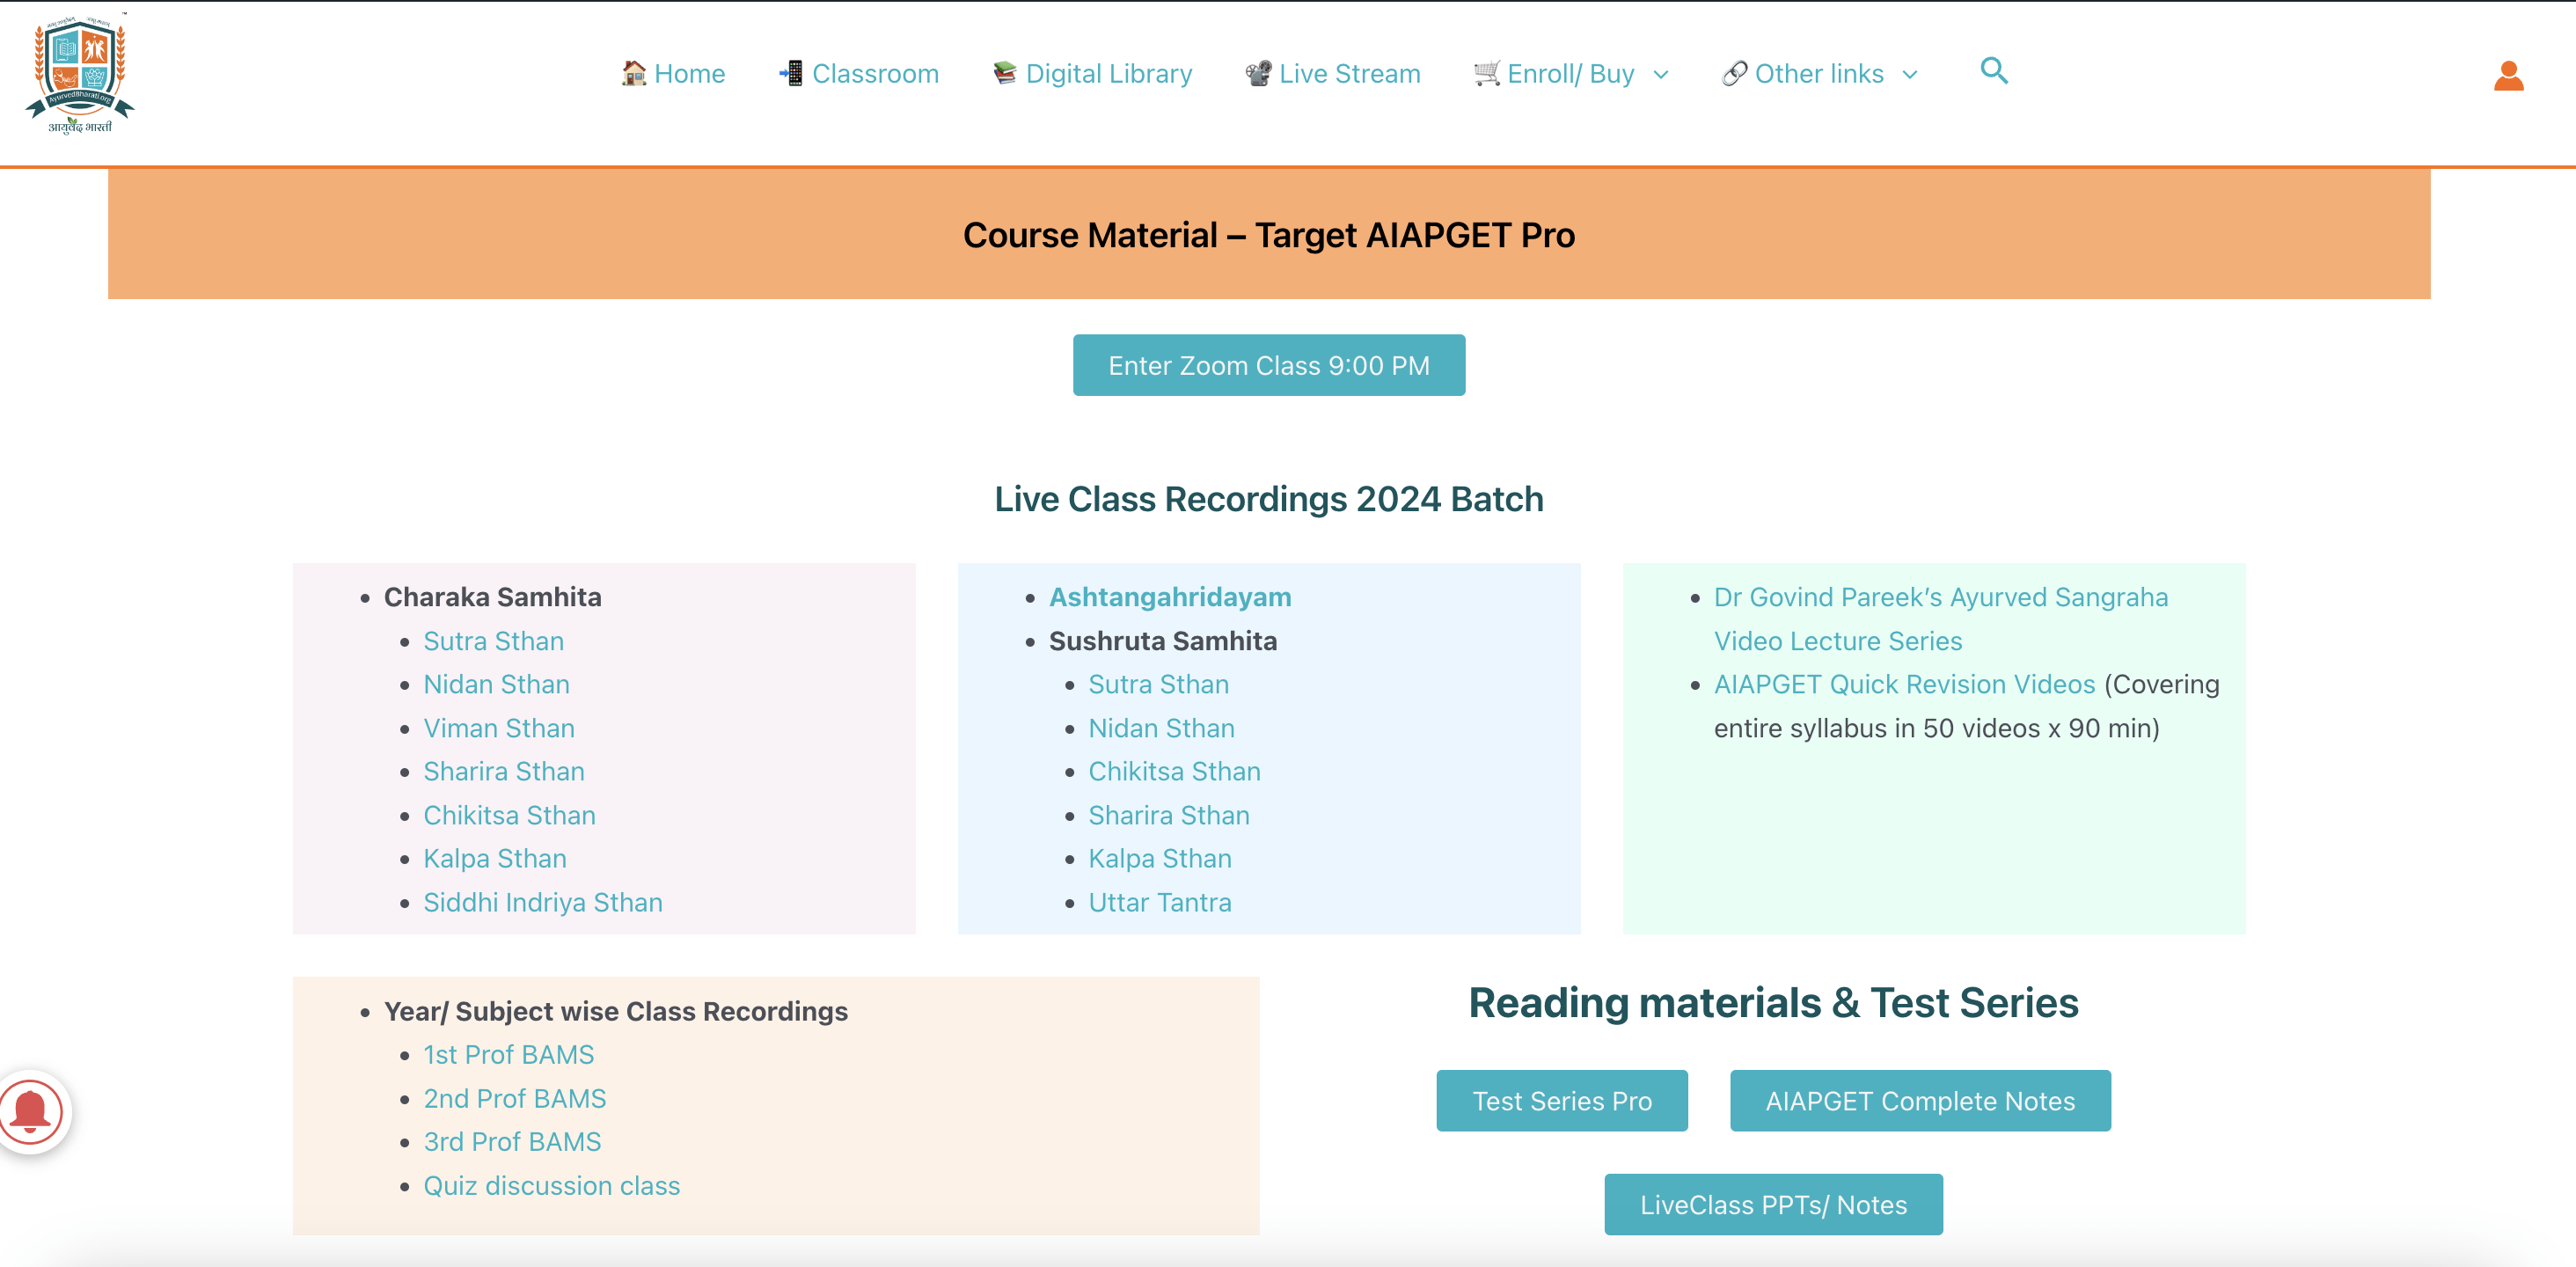
Task: Click the books icon beside Digital Library
Action: click(x=1003, y=72)
